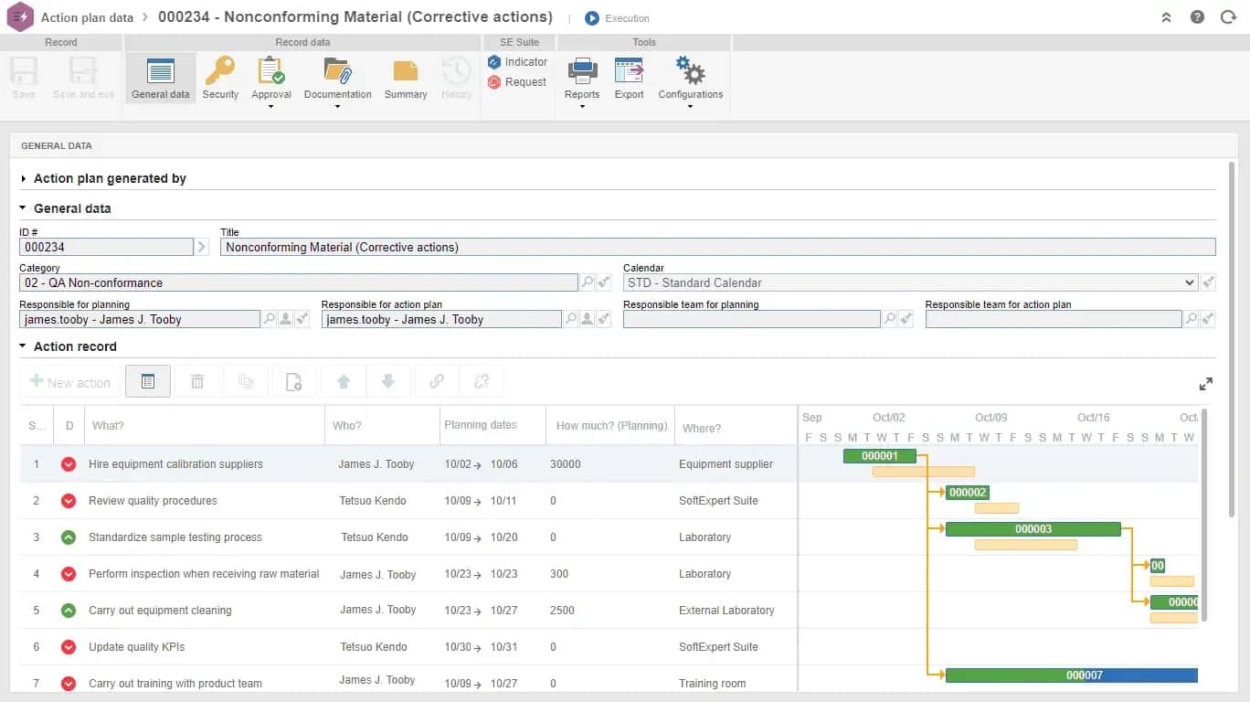Screen dimensions: 1250x702
Task: Open the Approval menu icon
Action: (x=271, y=71)
